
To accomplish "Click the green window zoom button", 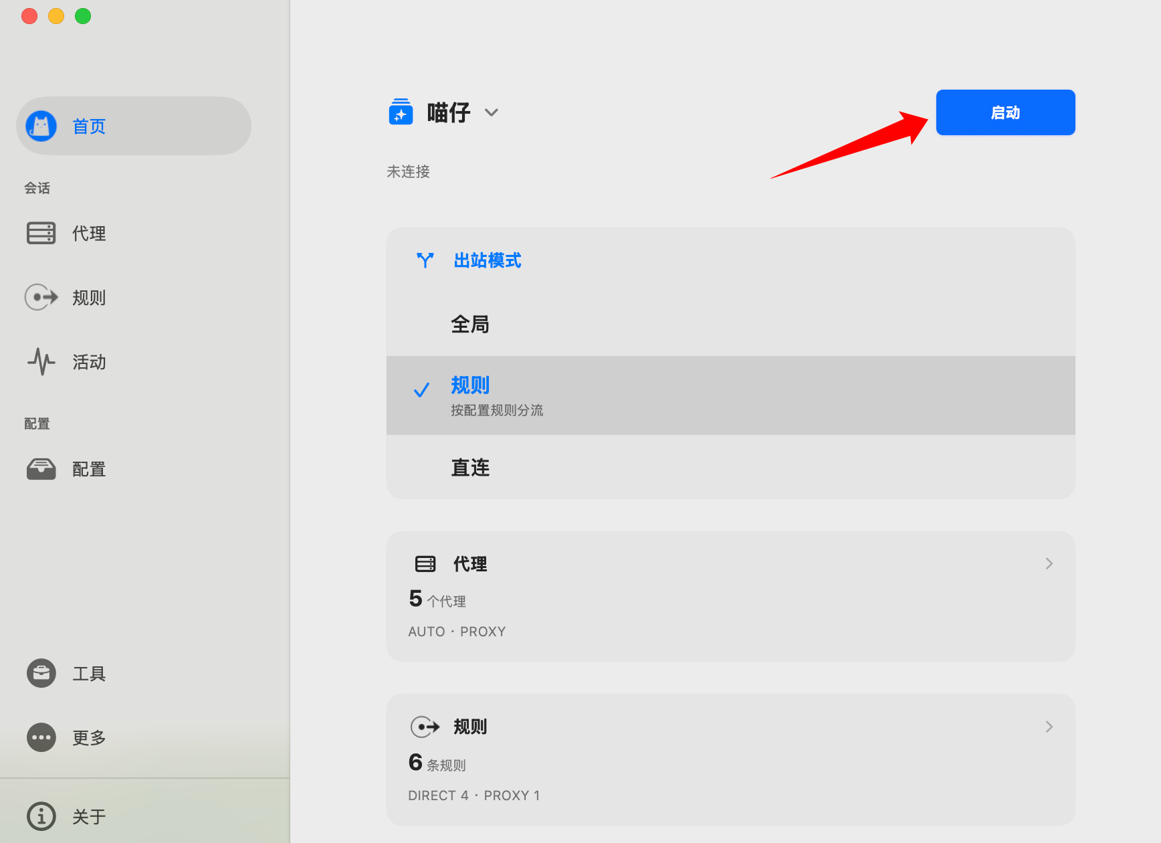I will (83, 16).
